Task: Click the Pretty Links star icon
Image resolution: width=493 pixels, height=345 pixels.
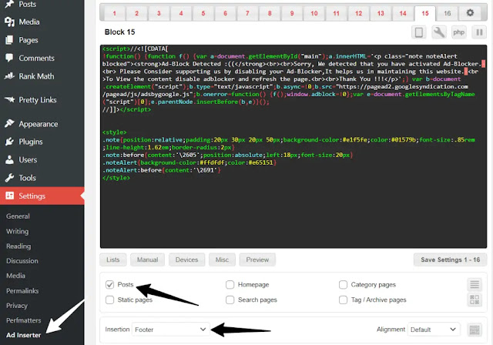Action: [x=9, y=99]
